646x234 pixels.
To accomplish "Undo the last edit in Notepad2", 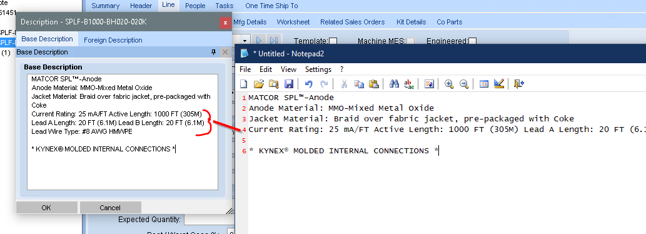I will (x=308, y=84).
